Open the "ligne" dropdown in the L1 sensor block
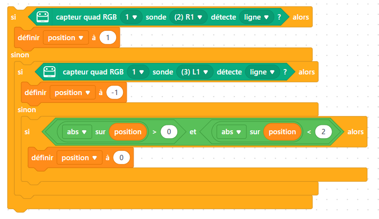This screenshot has width=379, height=219. coord(263,72)
